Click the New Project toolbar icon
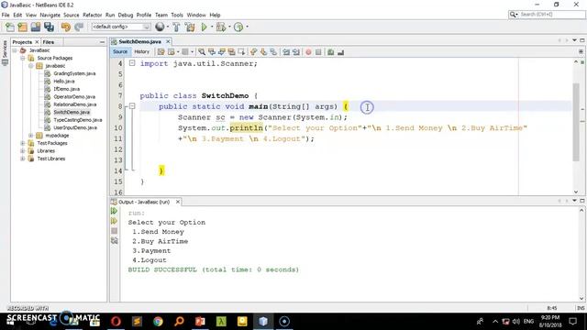 point(22,27)
